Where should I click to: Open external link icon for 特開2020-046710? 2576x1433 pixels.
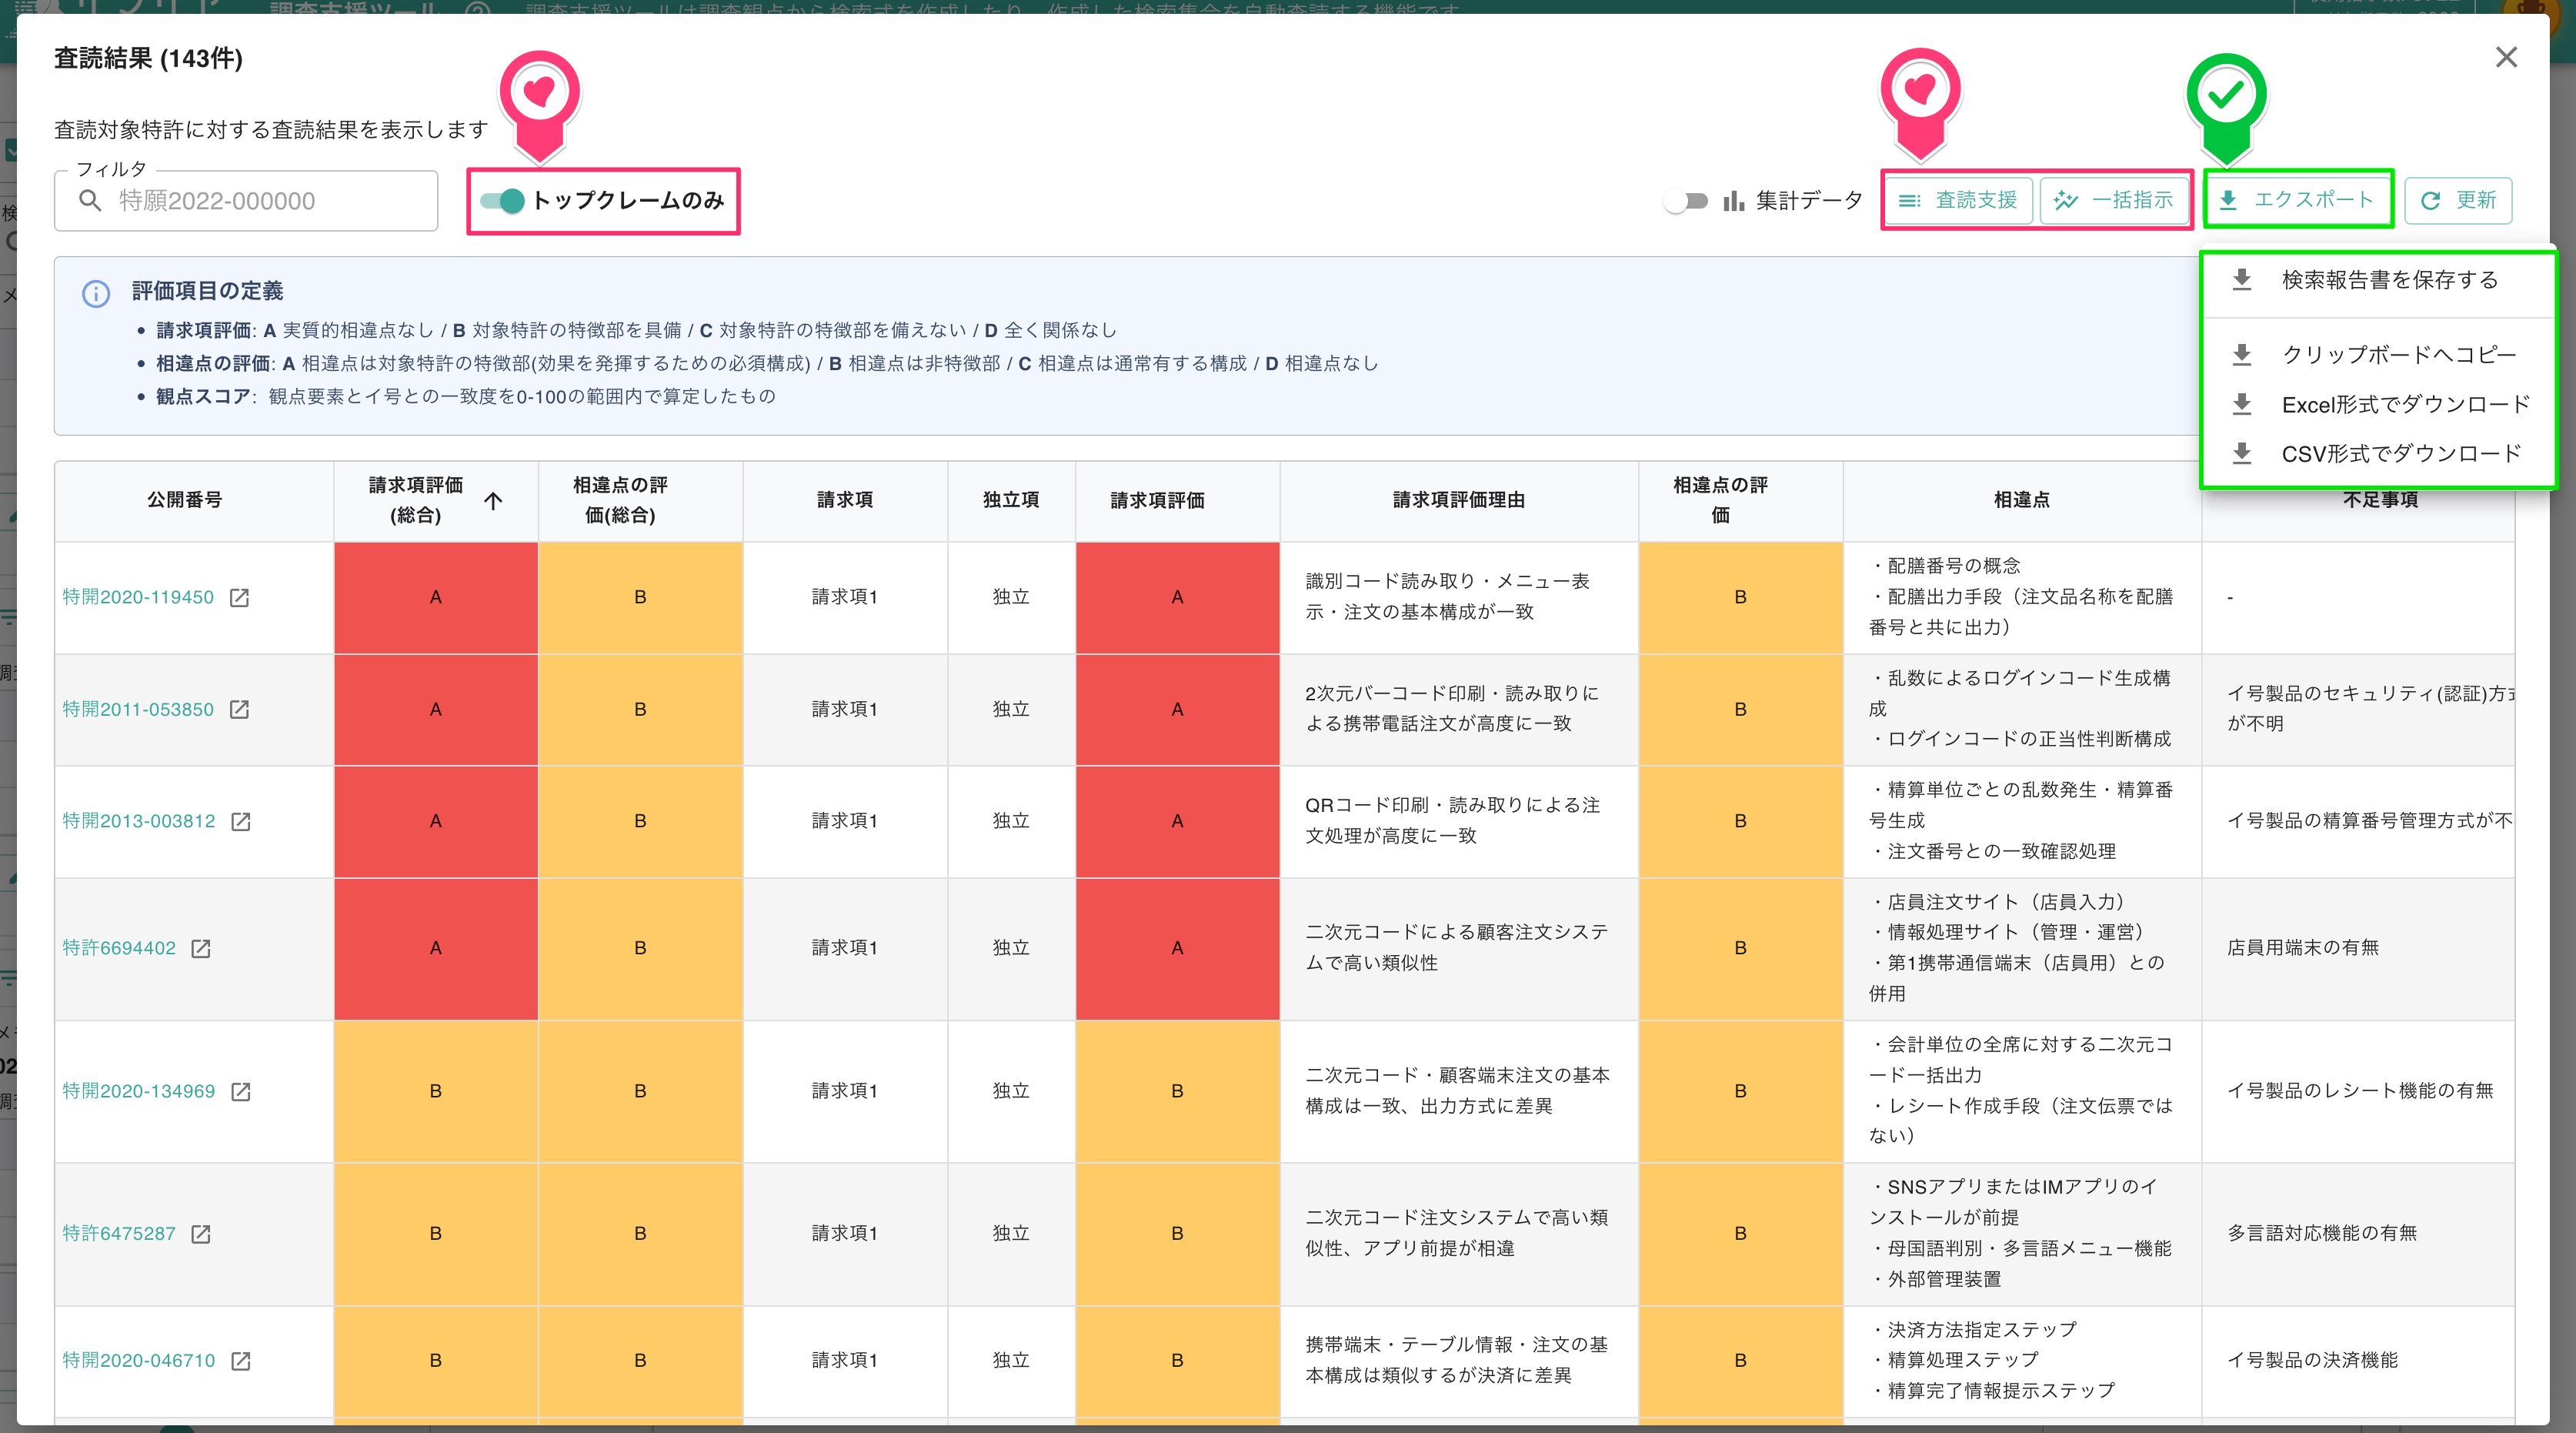click(x=241, y=1361)
